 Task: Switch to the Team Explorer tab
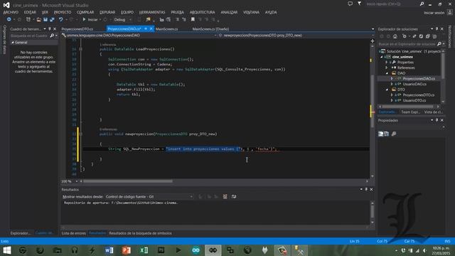(410, 112)
